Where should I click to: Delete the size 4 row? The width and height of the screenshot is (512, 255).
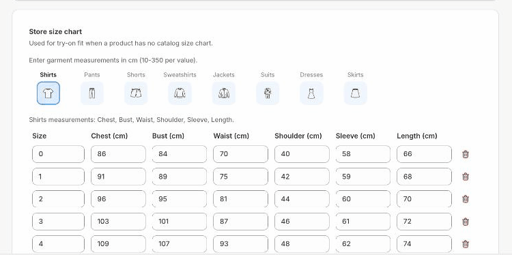(466, 244)
